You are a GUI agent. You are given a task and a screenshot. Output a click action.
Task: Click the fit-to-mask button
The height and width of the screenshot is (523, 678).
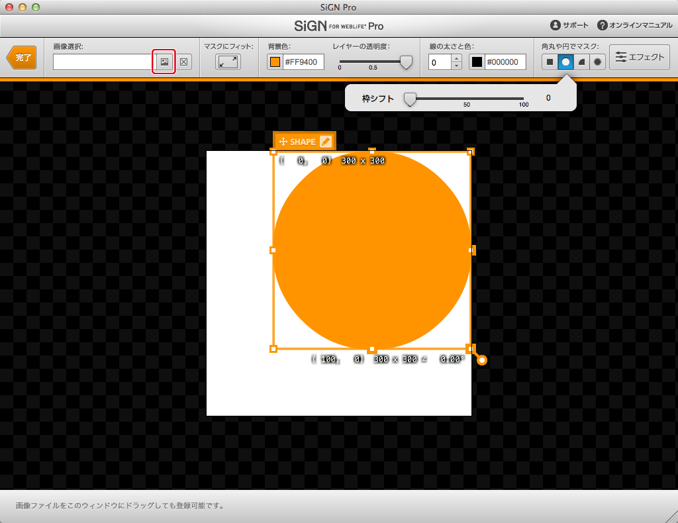pyautogui.click(x=228, y=62)
